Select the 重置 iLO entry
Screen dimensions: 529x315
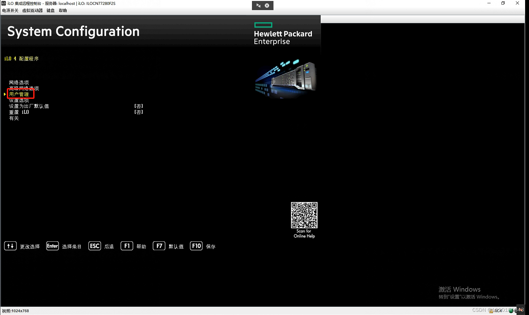[19, 112]
